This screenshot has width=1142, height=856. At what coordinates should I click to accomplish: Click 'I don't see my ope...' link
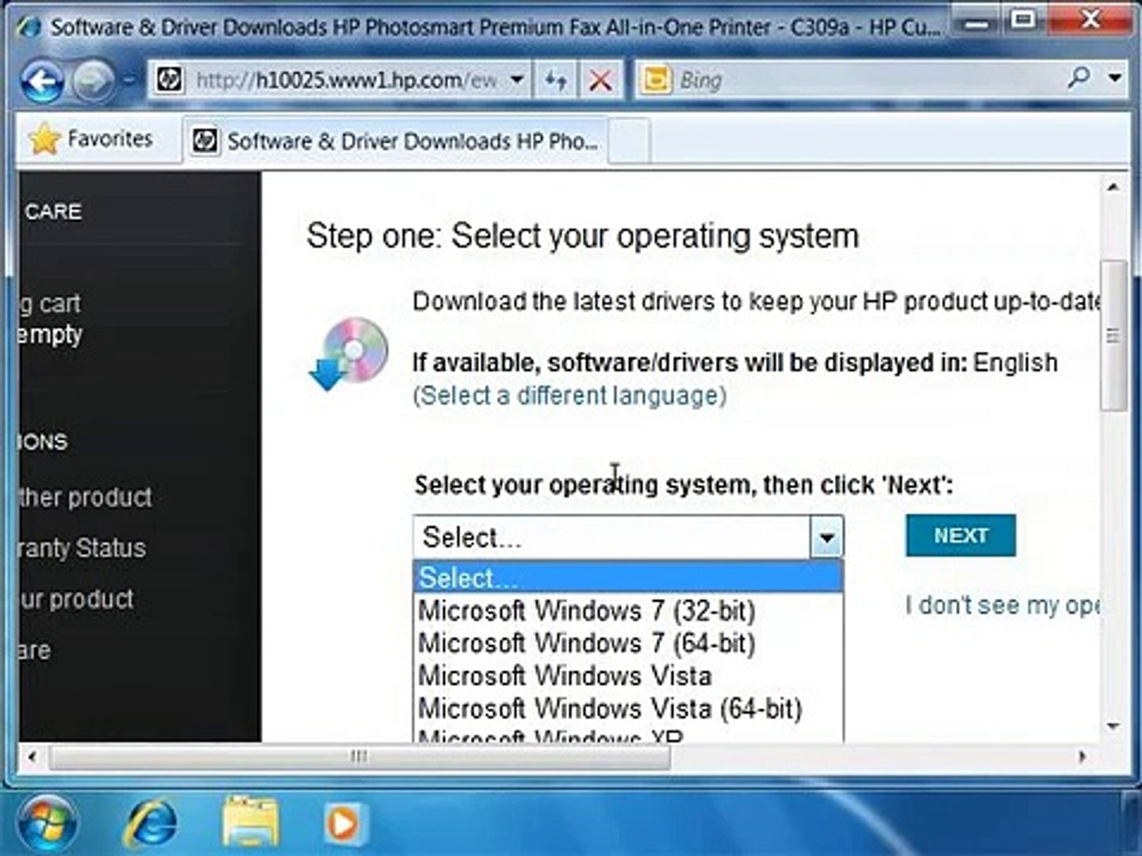(x=1002, y=606)
